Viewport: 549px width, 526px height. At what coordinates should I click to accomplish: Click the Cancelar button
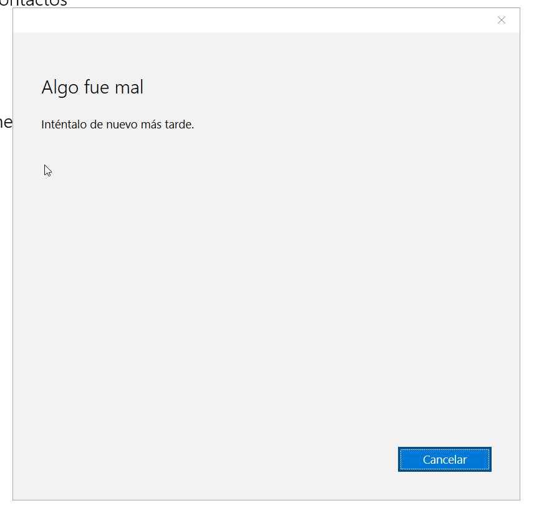[x=444, y=459]
